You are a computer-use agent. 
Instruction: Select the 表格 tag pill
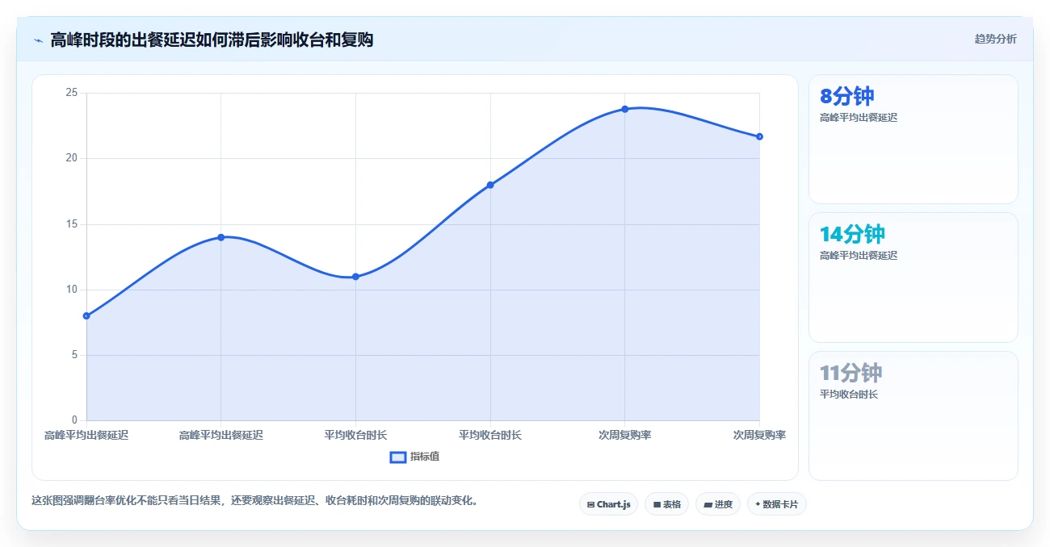click(x=666, y=504)
